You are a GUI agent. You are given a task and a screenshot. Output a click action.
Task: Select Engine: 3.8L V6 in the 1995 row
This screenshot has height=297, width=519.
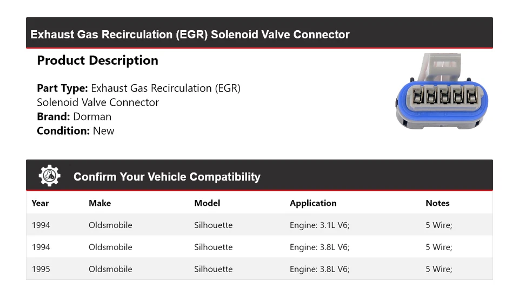320,269
